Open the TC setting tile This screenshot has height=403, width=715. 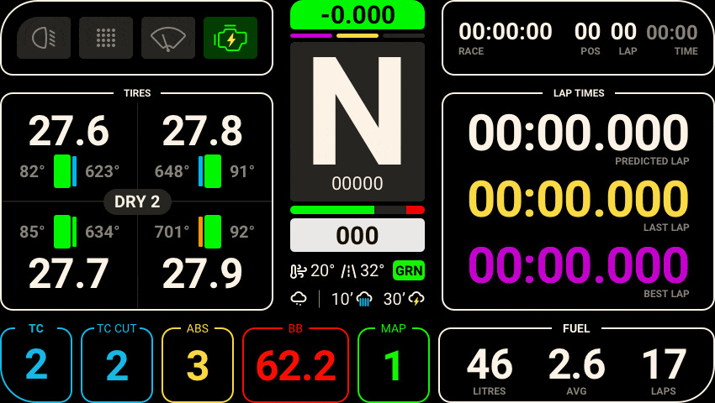coord(36,364)
